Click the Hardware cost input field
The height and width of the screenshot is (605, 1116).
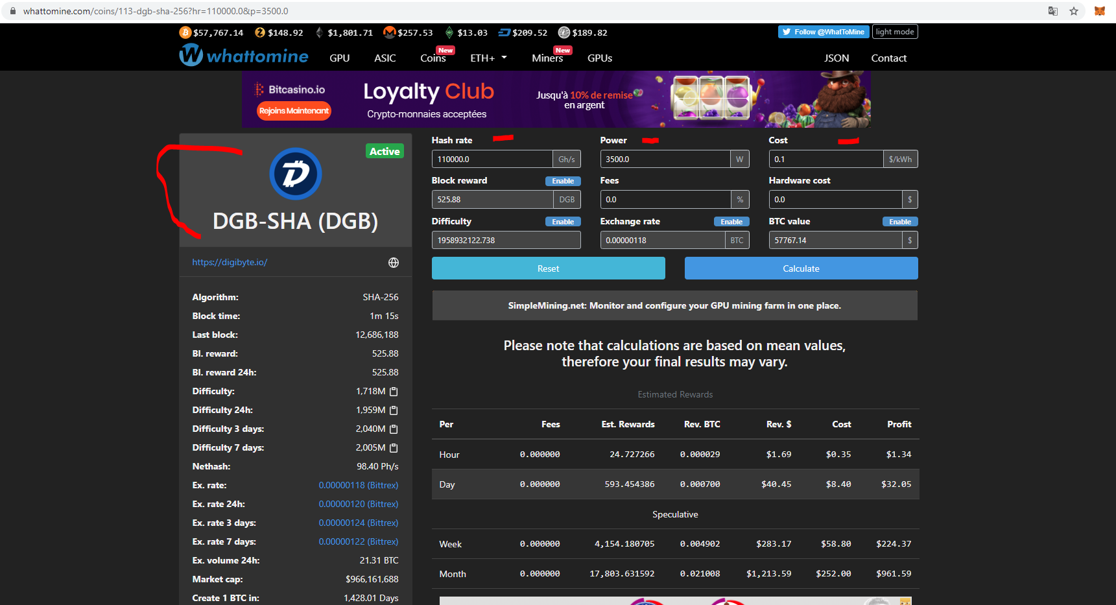(x=835, y=200)
